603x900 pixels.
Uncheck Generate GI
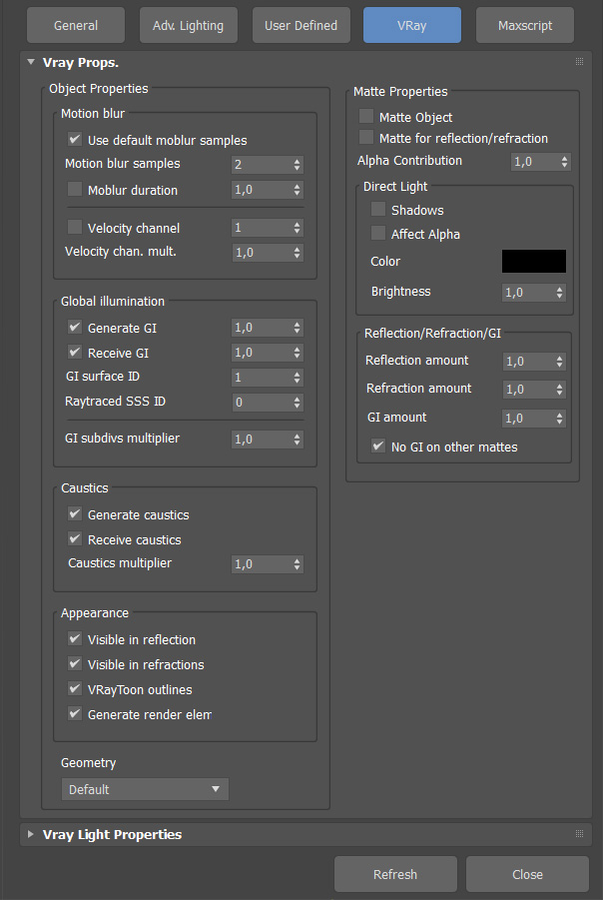[75, 328]
